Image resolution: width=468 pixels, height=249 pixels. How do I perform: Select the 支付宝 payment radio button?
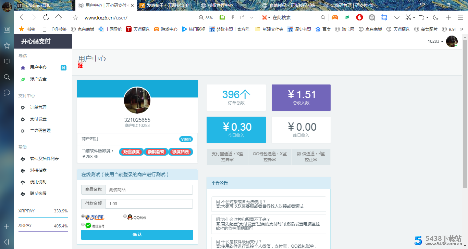pos(83,216)
